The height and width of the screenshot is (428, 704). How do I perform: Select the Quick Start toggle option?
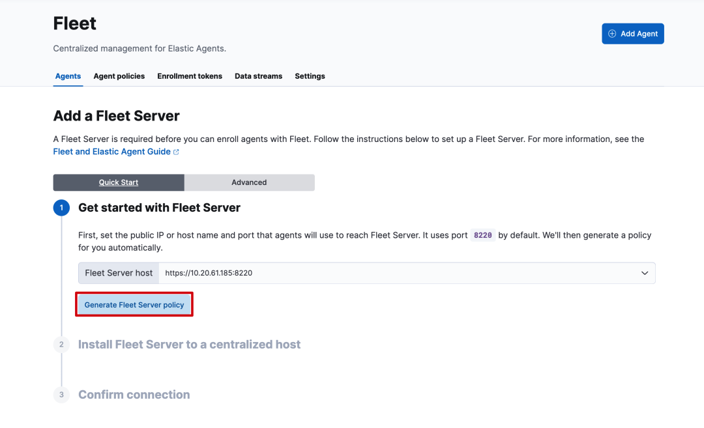pyautogui.click(x=119, y=182)
